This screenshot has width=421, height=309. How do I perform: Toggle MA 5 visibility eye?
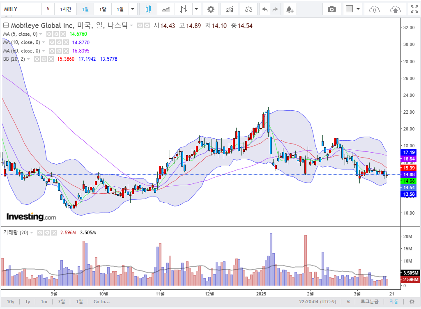click(49, 34)
